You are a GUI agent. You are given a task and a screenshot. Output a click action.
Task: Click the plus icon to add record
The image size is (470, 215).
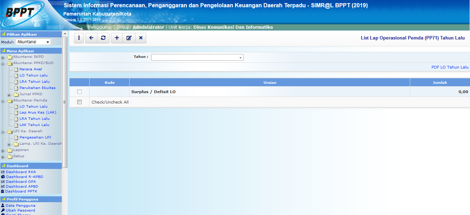pyautogui.click(x=117, y=38)
